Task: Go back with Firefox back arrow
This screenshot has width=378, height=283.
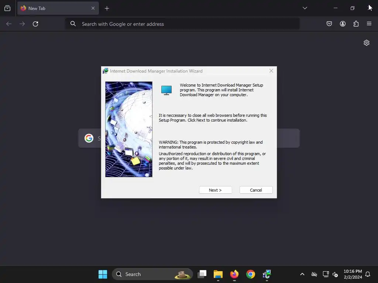Action: tap(9, 24)
